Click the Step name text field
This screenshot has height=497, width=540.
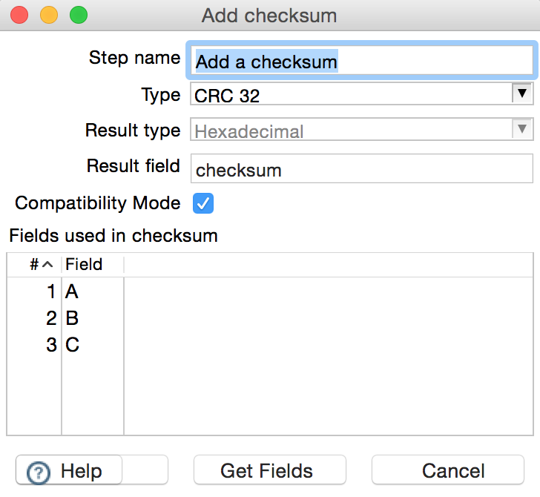coord(362,61)
